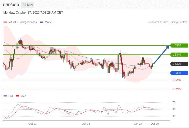Click the Oct 29 date axis label
This screenshot has width=189, height=128.
155,124
